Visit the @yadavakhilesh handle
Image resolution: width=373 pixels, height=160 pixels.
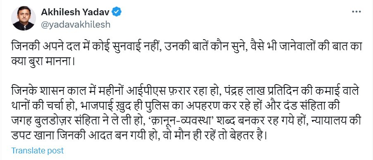tap(76, 25)
